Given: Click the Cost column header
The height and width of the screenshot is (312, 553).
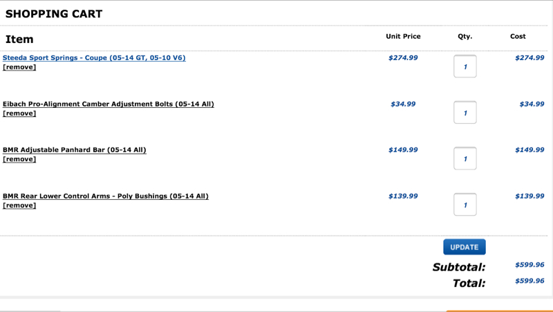Looking at the screenshot, I should point(518,37).
